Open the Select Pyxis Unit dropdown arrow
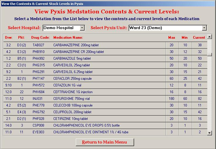Screen dimensions: 216x149 [204, 28]
